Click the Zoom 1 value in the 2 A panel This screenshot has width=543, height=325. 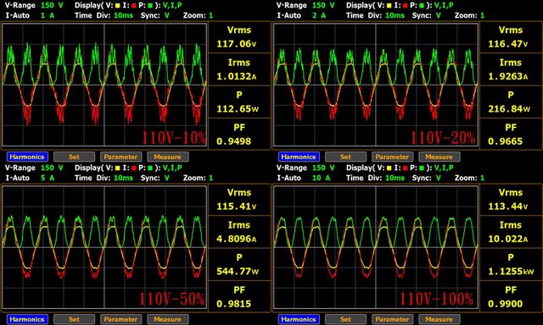[x=483, y=15]
